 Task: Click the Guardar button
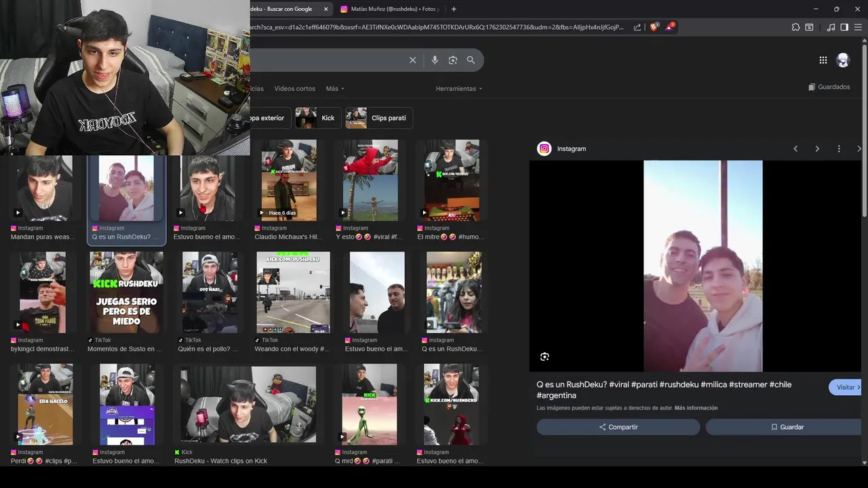[783, 427]
